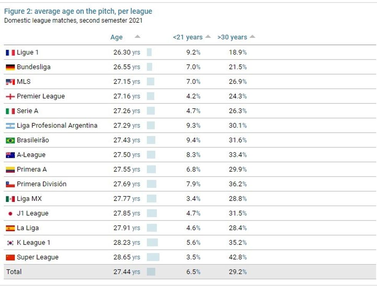Screen dimensions: 377x288
Task: Select the MLS flag icon
Action: (10, 82)
